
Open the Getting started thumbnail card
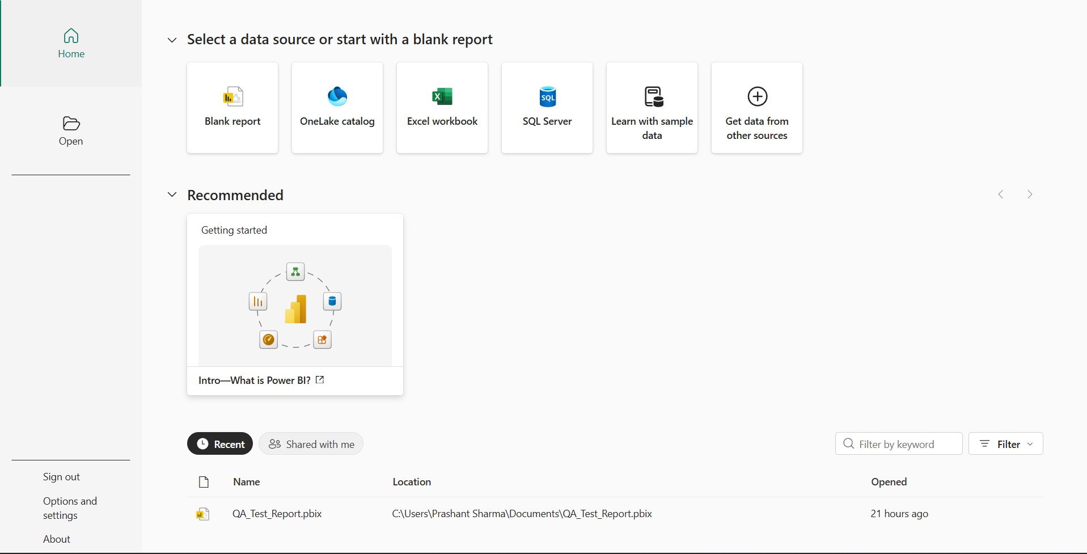(295, 305)
